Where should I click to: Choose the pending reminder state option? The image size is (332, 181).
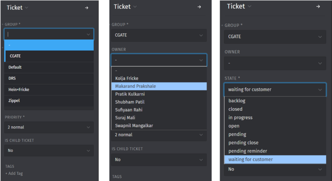coord(248,151)
